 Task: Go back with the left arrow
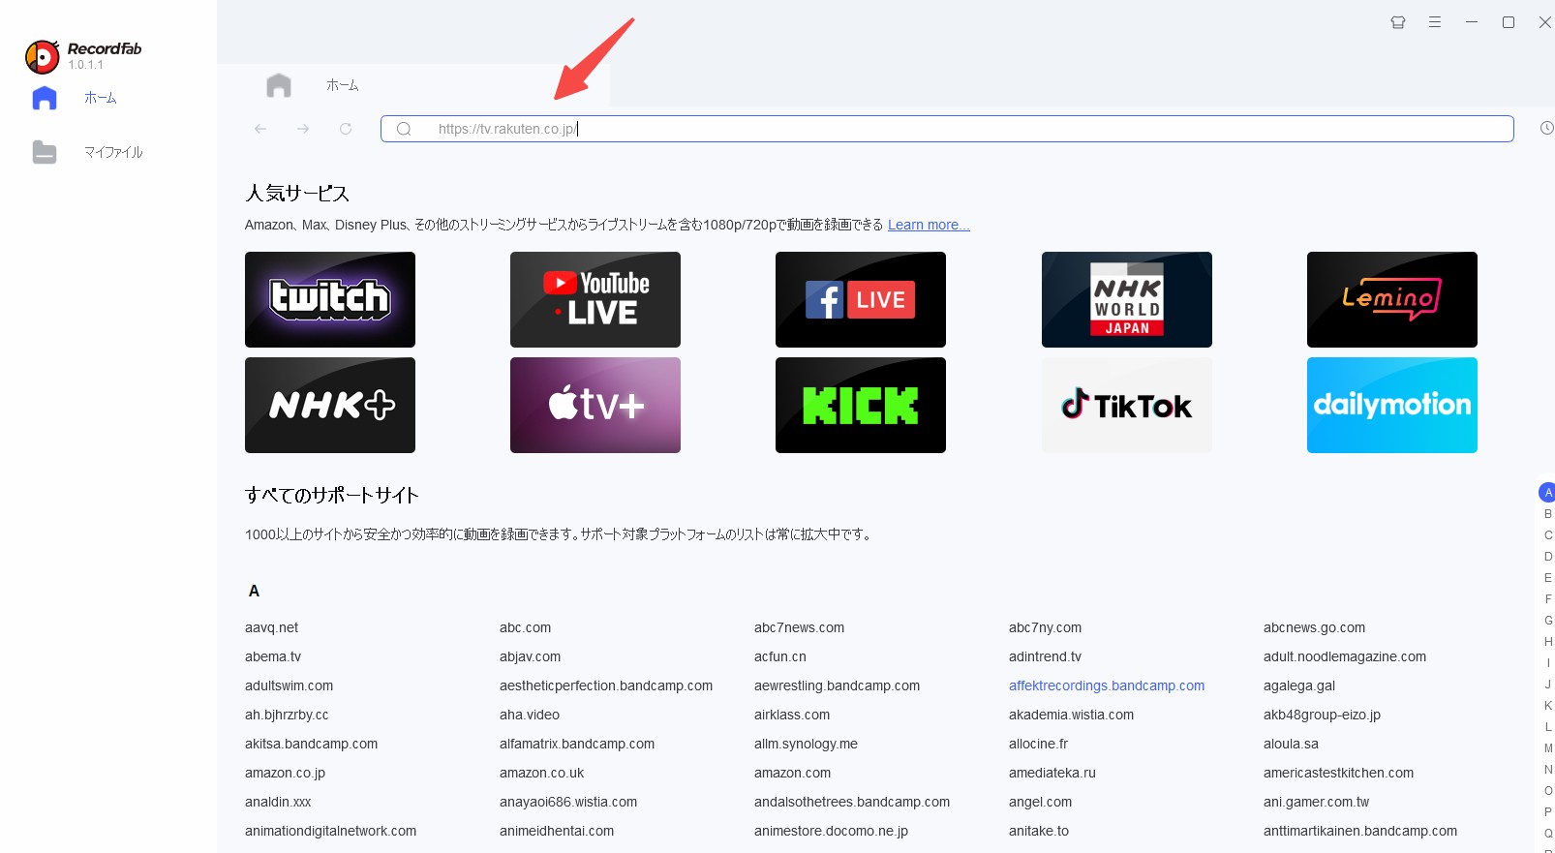[260, 129]
